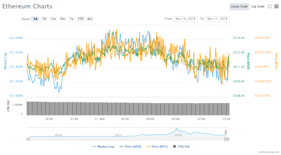Click the $21 760M axis label

click(16, 81)
